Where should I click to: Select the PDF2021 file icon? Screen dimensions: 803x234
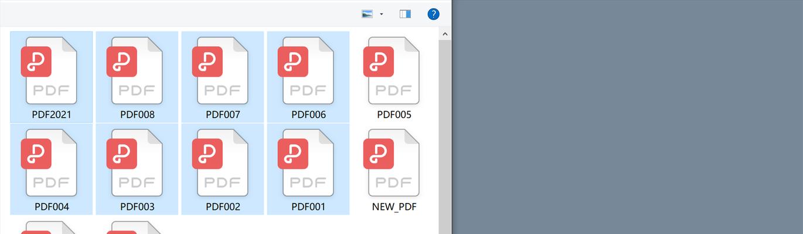[49, 71]
